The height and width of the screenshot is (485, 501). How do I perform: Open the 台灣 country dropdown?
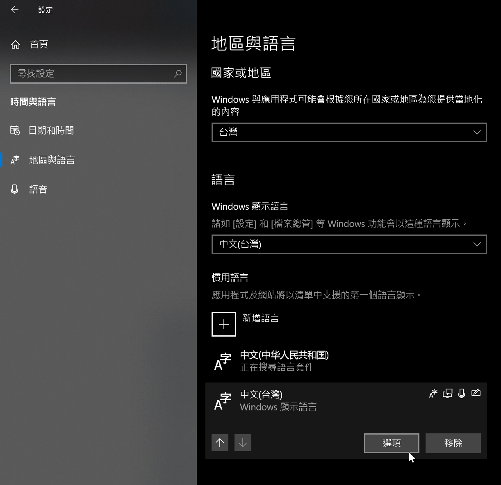[x=349, y=132]
